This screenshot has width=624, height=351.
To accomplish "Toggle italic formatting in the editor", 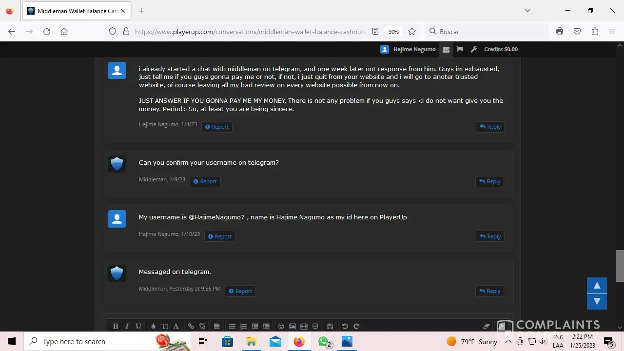I will (127, 326).
